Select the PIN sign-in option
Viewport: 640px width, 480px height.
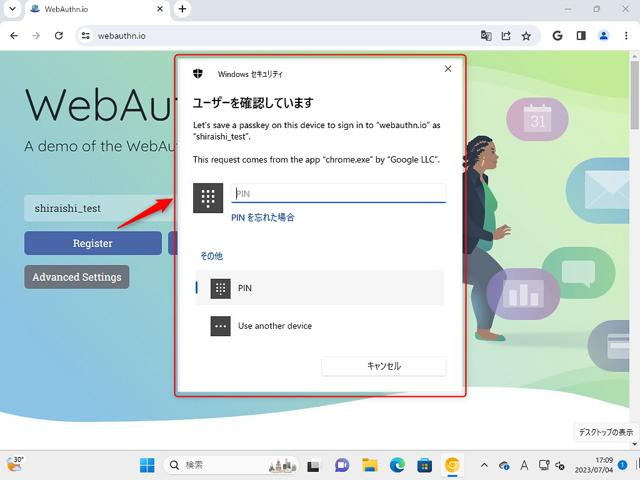[x=319, y=288]
